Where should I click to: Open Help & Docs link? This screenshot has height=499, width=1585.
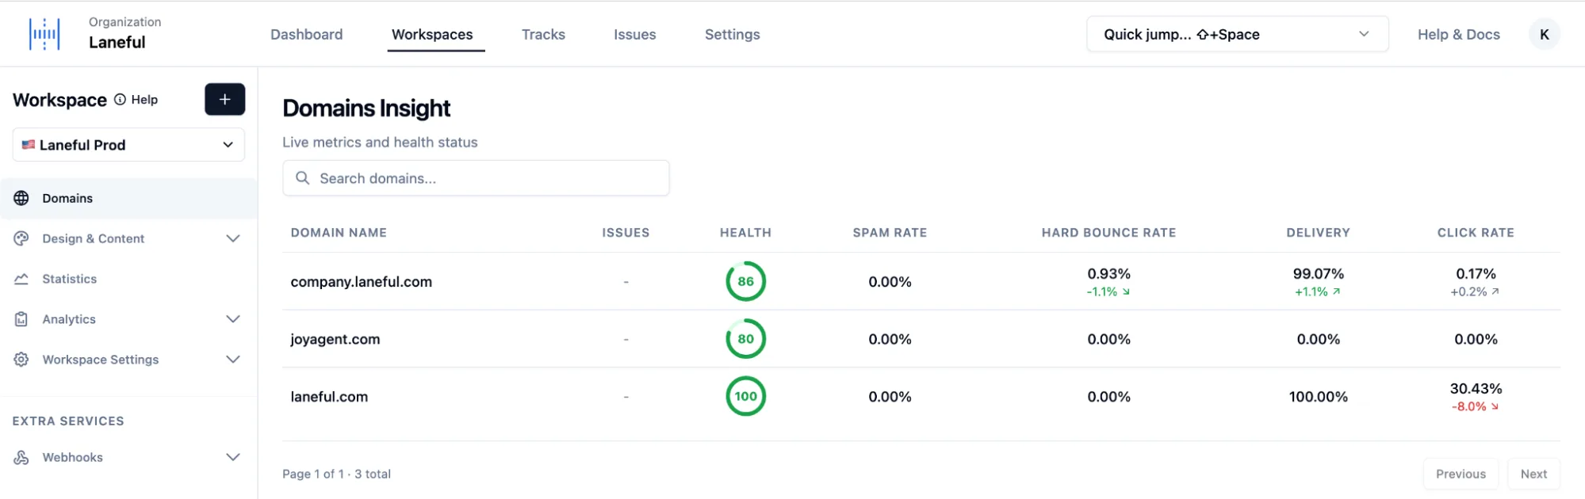click(x=1459, y=34)
